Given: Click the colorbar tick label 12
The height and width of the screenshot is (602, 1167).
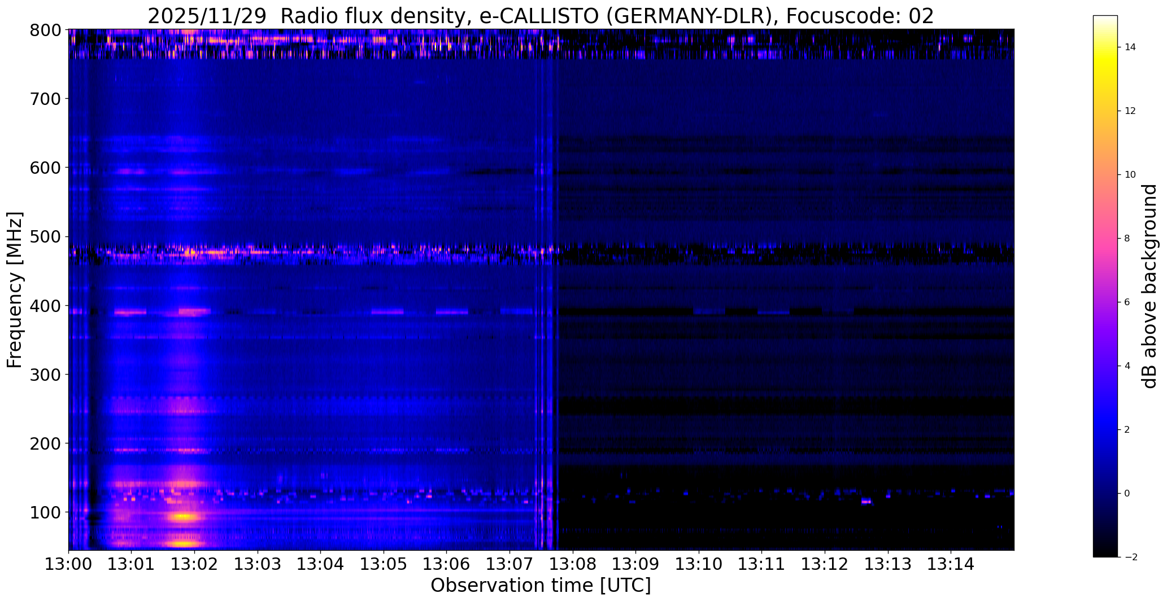Looking at the screenshot, I should tap(1130, 111).
